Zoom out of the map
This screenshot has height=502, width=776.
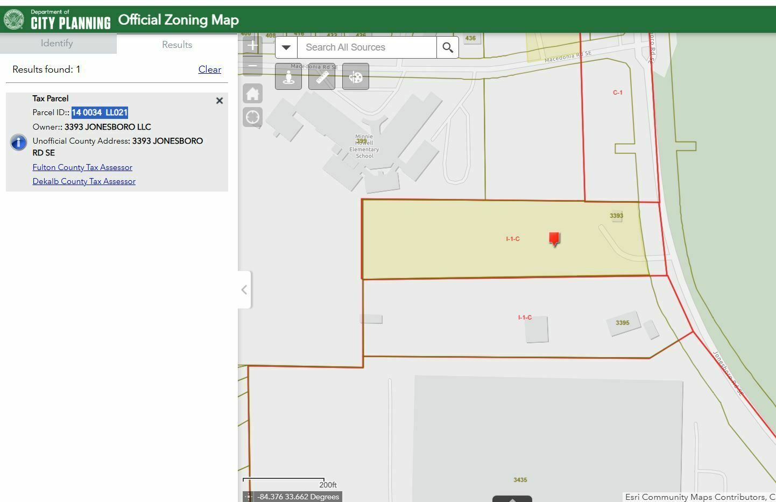pyautogui.click(x=252, y=67)
